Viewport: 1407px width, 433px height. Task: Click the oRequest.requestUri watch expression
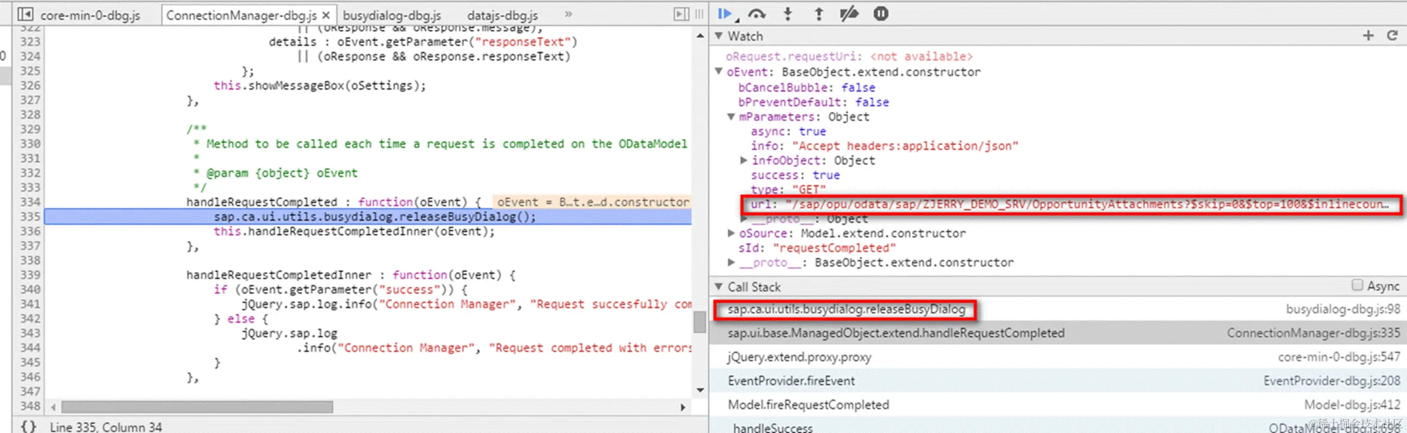coord(848,56)
